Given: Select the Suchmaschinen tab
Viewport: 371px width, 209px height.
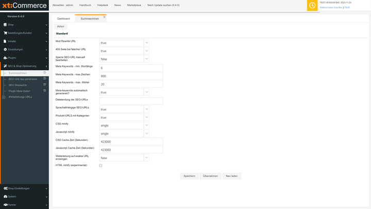Looking at the screenshot, I should coord(90,19).
